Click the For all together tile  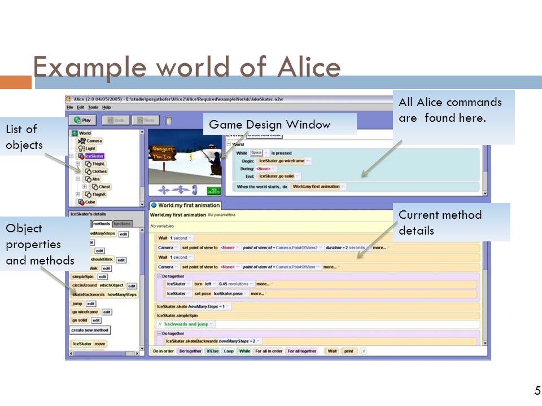(x=302, y=351)
